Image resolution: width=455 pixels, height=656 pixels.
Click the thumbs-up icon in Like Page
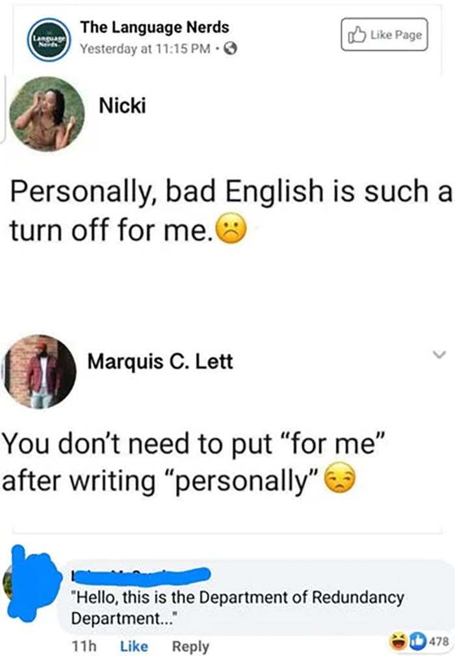click(x=357, y=35)
